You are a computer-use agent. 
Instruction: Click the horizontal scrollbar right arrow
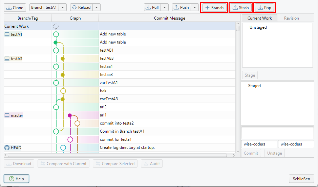pyautogui.click(x=234, y=155)
